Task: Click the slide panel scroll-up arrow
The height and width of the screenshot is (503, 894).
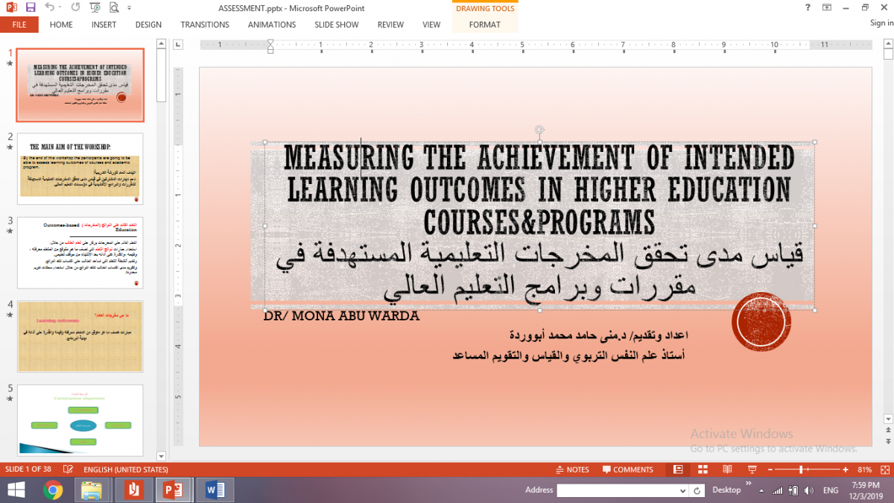Action: pyautogui.click(x=161, y=43)
